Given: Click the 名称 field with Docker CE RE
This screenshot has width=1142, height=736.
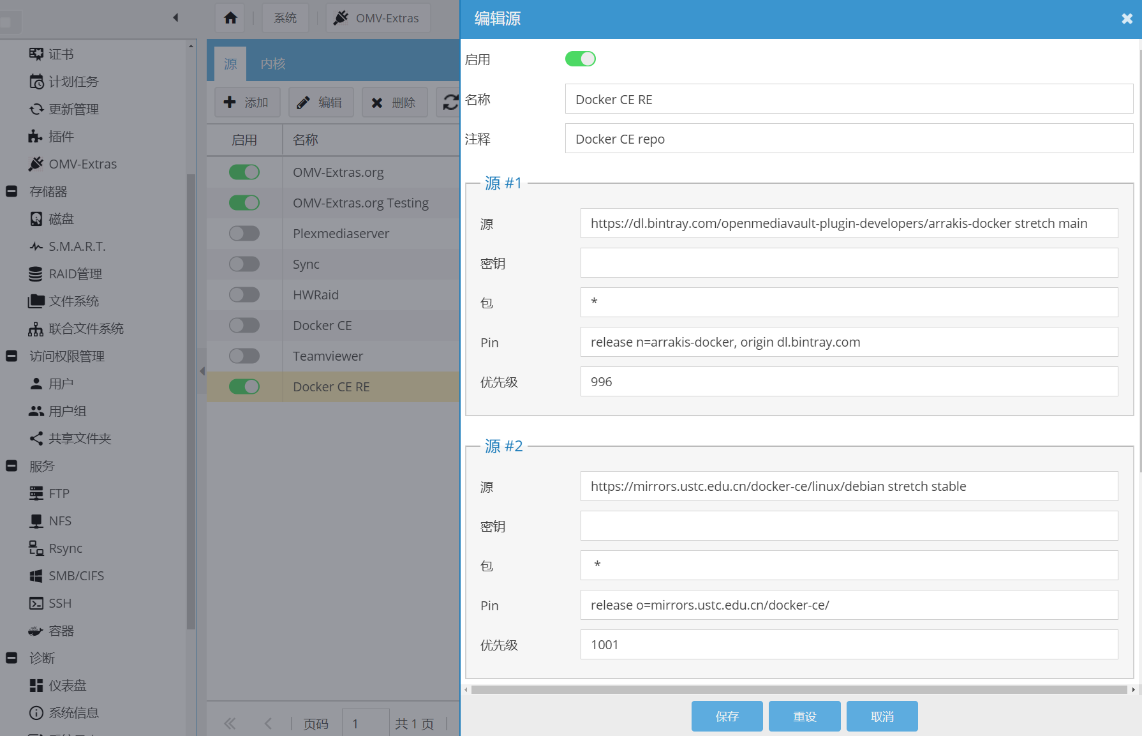Looking at the screenshot, I should pos(849,99).
